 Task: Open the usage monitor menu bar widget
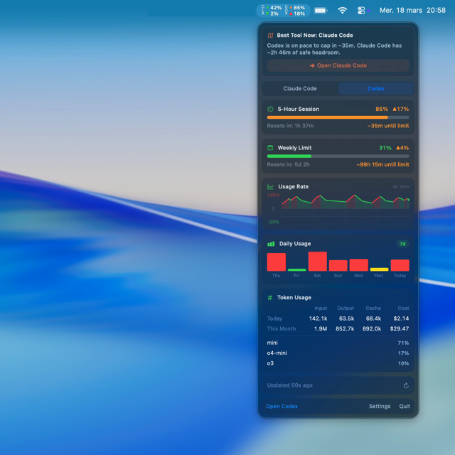click(283, 11)
